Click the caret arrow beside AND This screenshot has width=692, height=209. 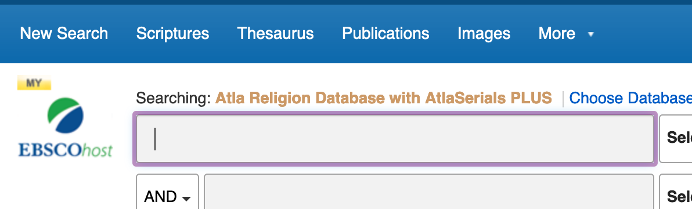pyautogui.click(x=186, y=199)
